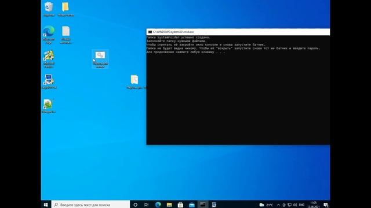
Task: Expand hidden system tray icons chevron
Action: click(x=278, y=205)
